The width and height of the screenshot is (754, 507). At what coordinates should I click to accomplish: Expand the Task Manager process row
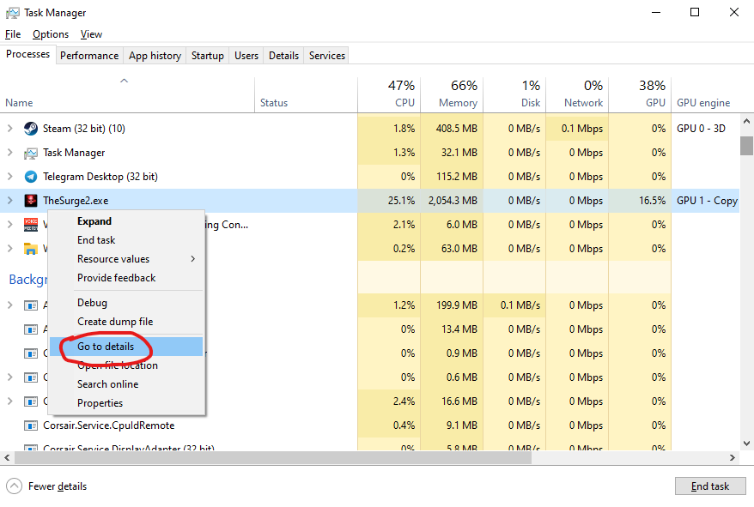[10, 153]
